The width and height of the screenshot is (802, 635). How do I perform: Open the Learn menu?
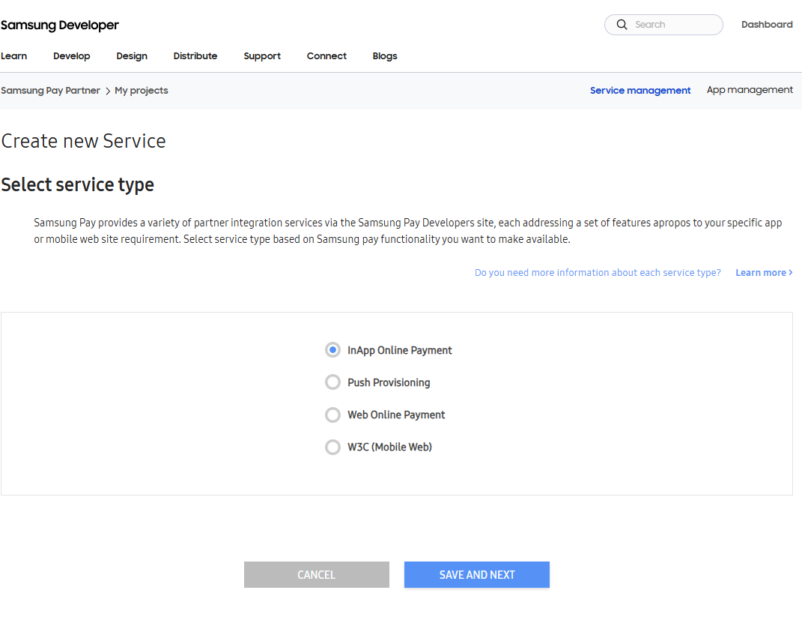[14, 56]
